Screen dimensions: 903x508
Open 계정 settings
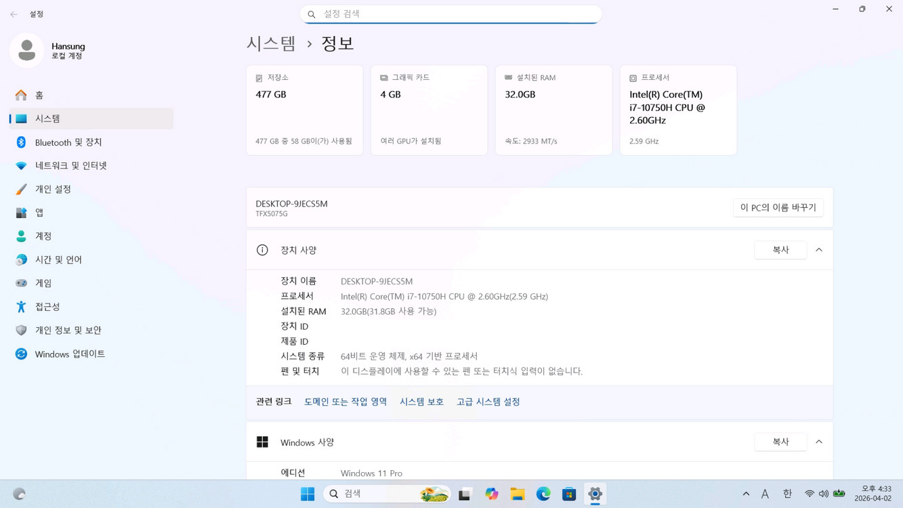tap(43, 236)
